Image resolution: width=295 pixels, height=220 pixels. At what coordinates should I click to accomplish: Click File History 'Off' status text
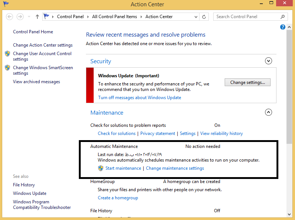217,211
